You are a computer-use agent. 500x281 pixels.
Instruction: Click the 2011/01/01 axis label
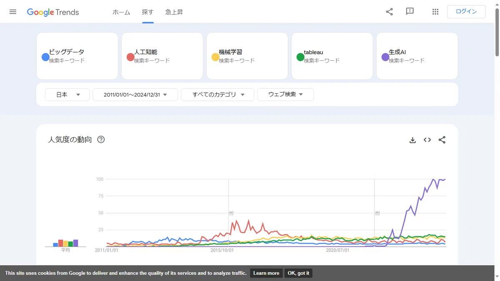coord(107,250)
